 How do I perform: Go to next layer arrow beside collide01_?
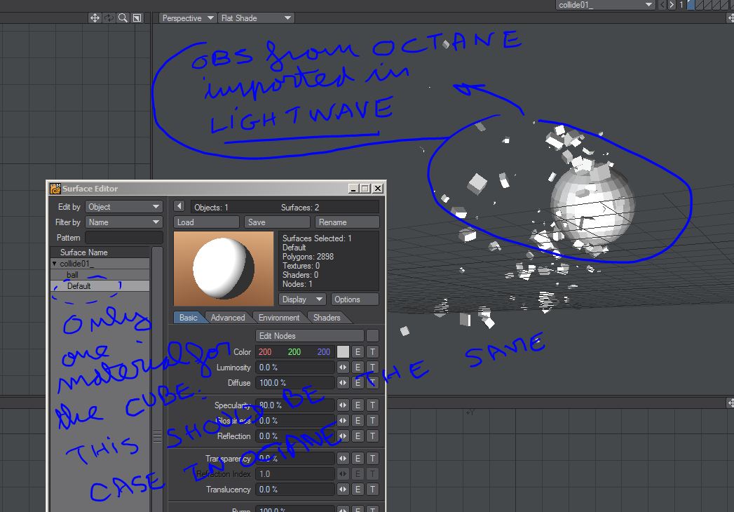point(672,5)
